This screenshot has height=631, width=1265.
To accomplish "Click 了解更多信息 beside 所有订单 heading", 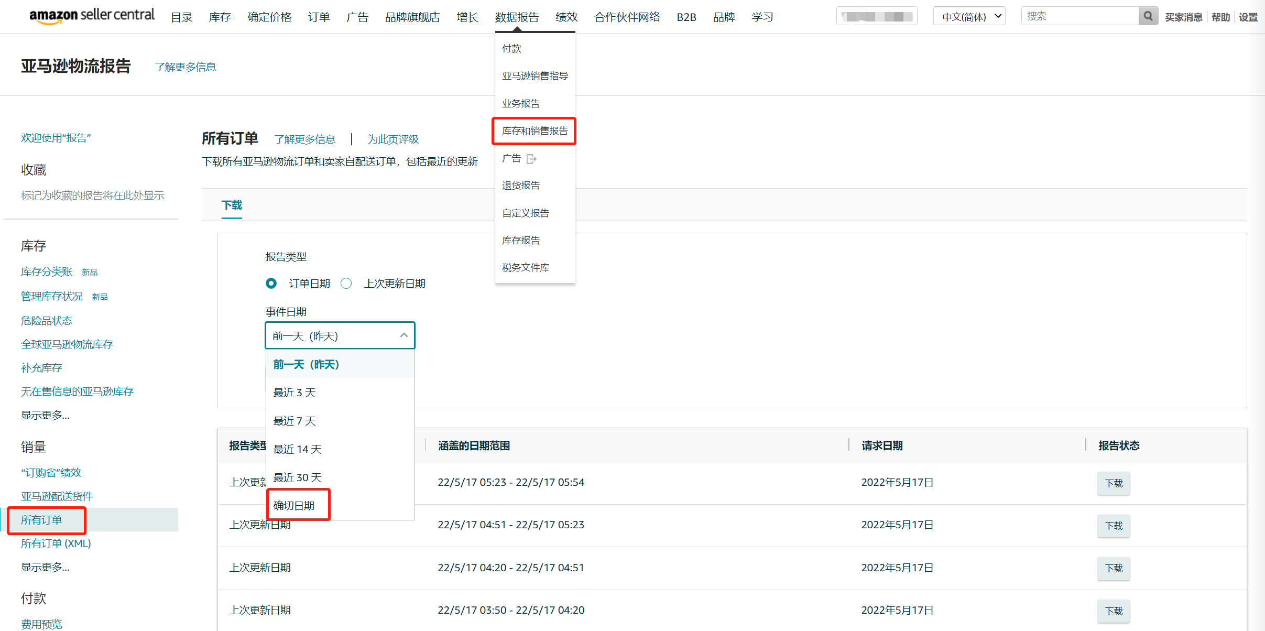I will 304,139.
